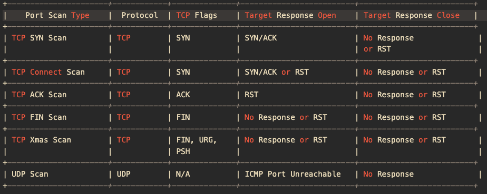This screenshot has height=194, width=487.
Task: Click 'SYN/ACK or RST' in Connect Scan row
Action: [x=277, y=72]
